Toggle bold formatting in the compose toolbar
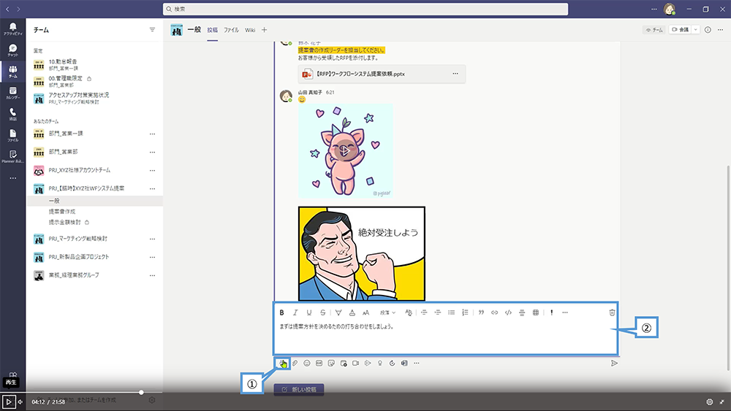 (281, 312)
